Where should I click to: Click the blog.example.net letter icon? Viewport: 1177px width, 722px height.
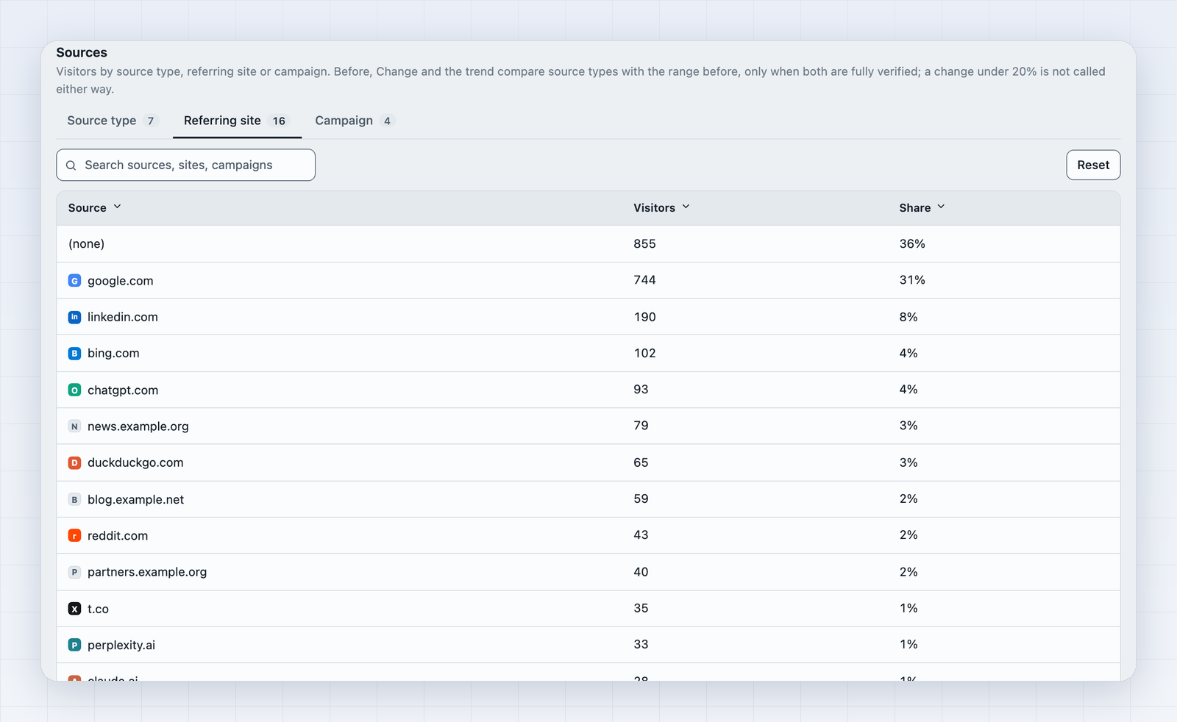[x=74, y=499]
